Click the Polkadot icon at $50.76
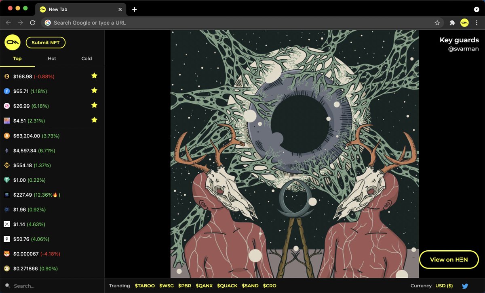485x293 pixels. click(6, 239)
